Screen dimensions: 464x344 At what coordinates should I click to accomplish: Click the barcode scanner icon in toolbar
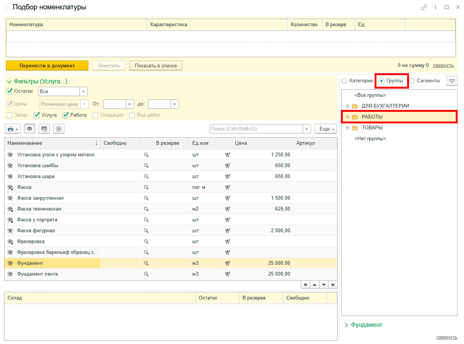[x=45, y=129]
